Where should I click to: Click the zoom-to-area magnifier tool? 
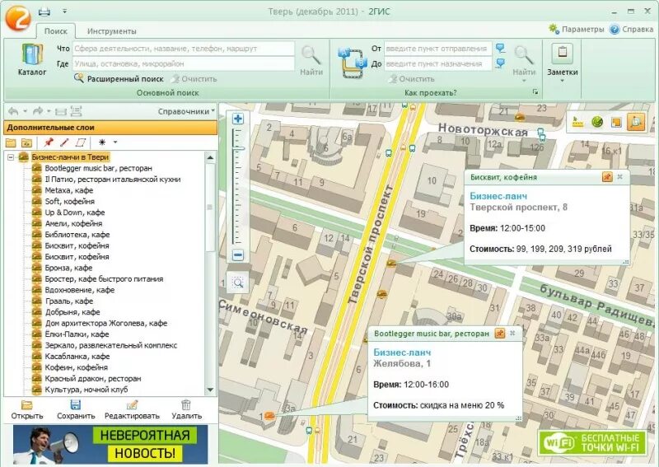click(x=238, y=283)
